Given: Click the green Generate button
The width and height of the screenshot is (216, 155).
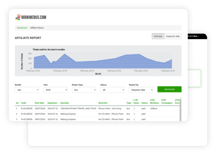Looking at the screenshot, I should [169, 89].
